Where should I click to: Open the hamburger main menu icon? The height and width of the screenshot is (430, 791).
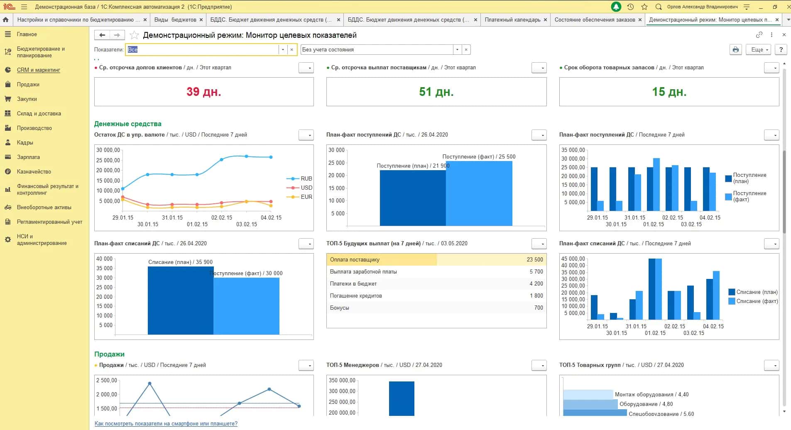pos(24,7)
